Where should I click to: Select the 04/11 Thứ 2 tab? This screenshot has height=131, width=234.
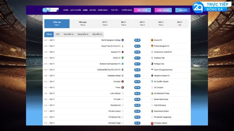(x=161, y=24)
